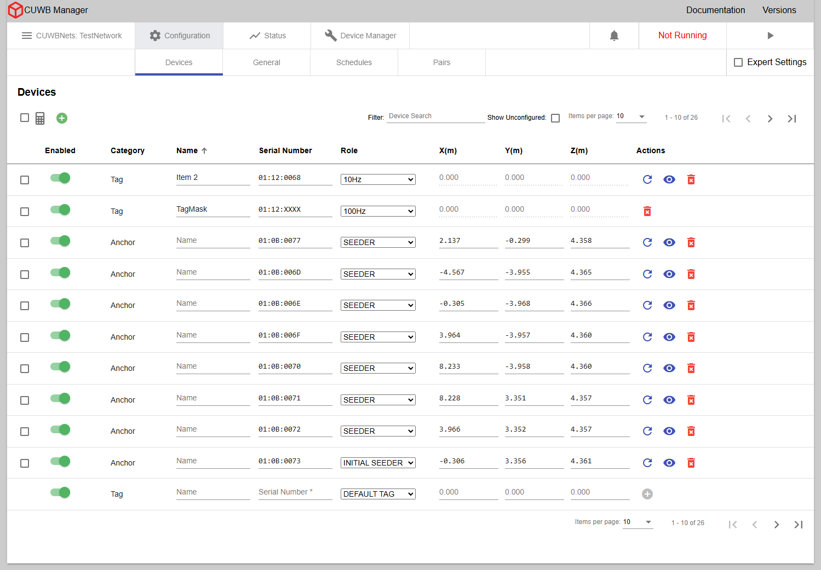Switch to the Pairs sub-tab
Image resolution: width=821 pixels, height=570 pixels.
[442, 62]
